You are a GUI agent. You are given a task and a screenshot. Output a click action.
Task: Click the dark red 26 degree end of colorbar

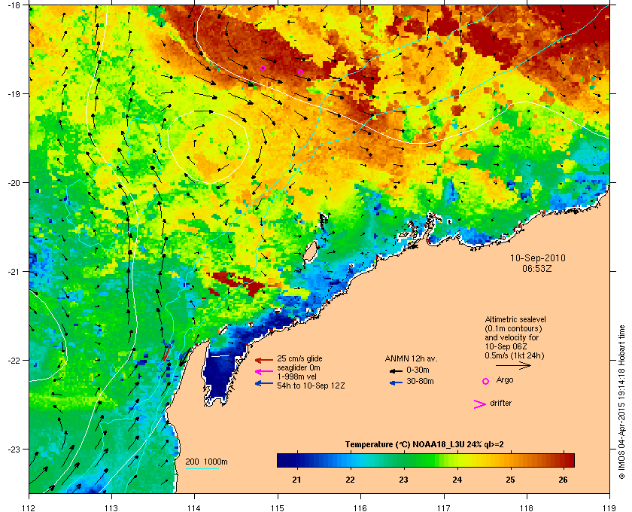click(567, 460)
